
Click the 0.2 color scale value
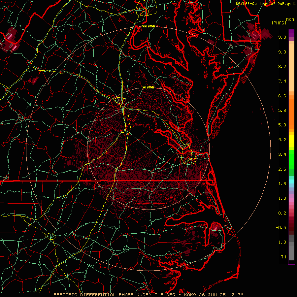(x=282, y=213)
